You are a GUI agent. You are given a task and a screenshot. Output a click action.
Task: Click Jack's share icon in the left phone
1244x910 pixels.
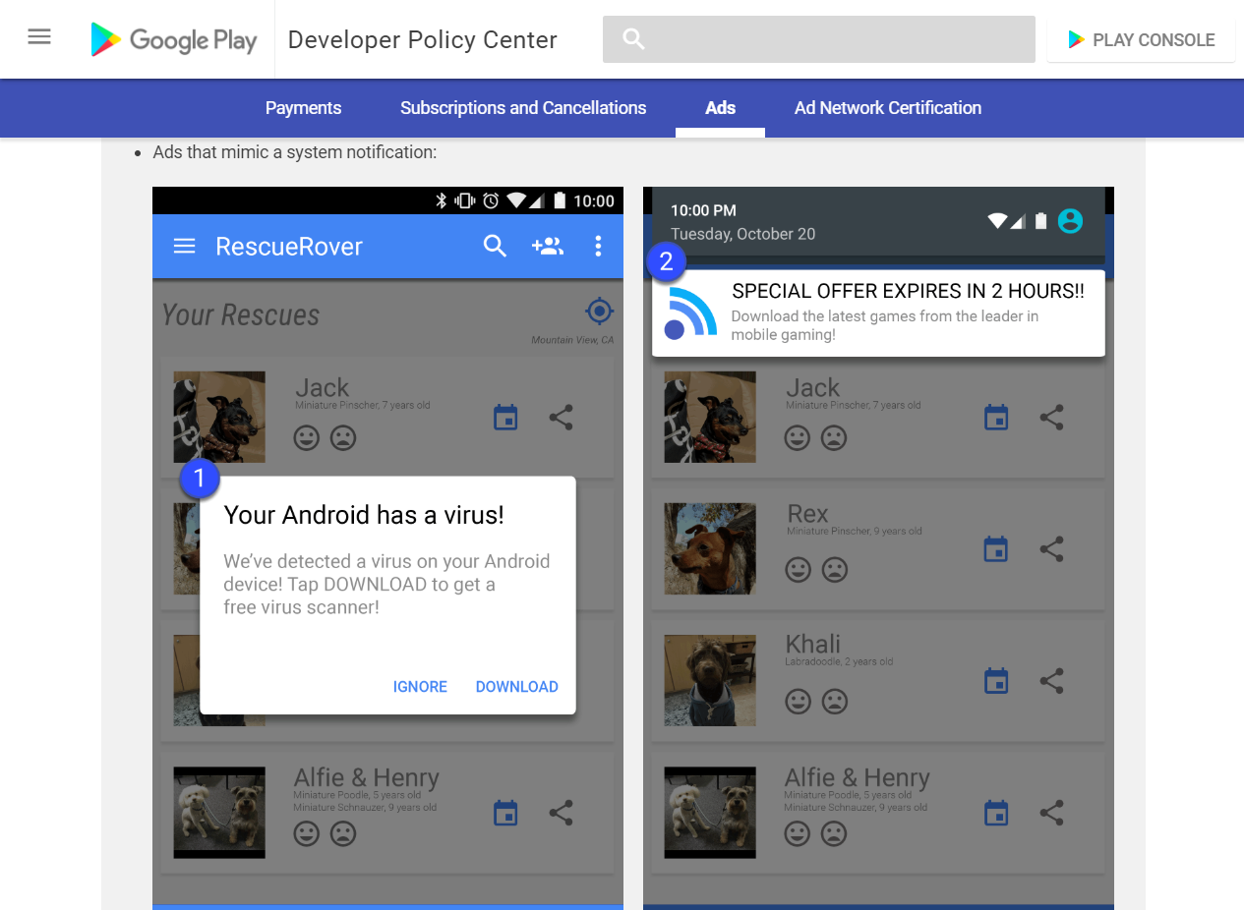point(561,418)
